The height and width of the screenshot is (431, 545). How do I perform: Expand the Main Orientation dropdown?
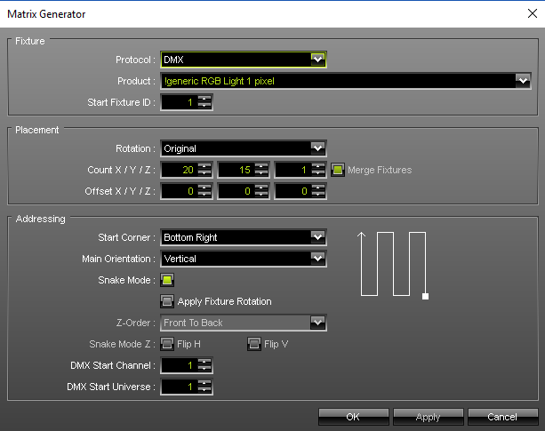point(317,259)
